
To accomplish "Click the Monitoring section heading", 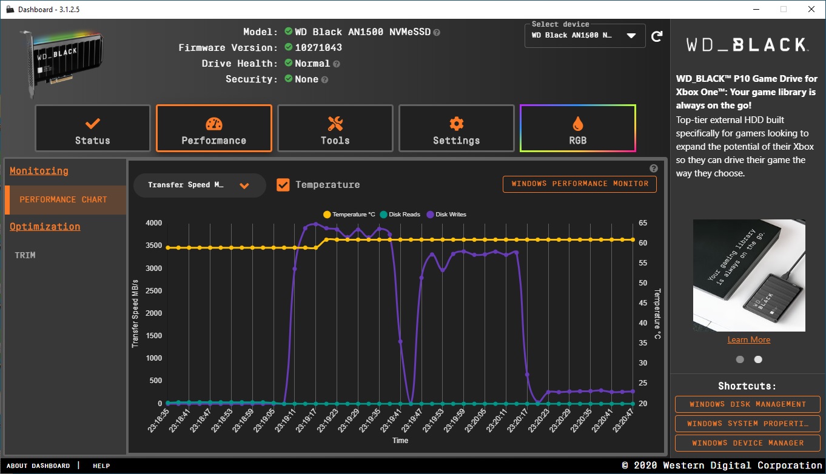I will [39, 171].
